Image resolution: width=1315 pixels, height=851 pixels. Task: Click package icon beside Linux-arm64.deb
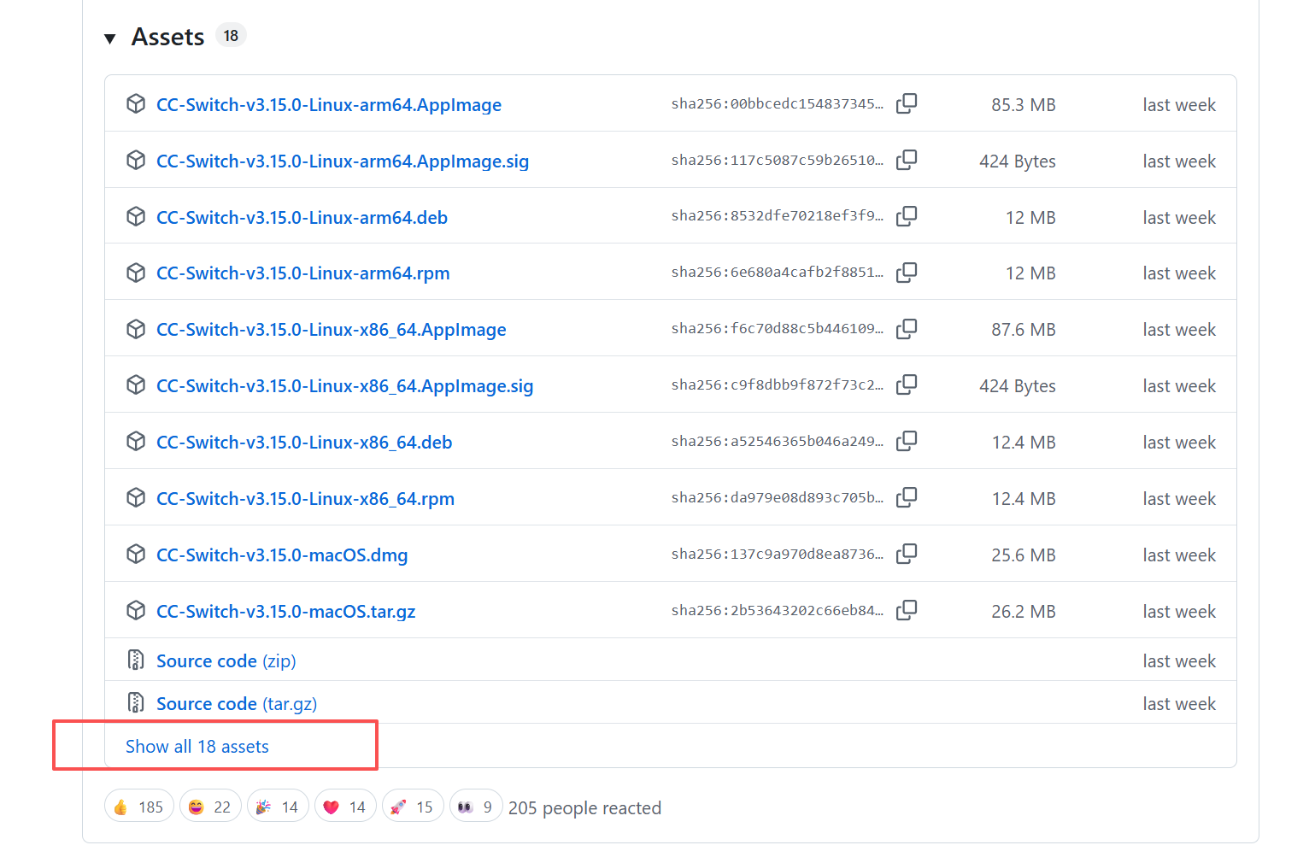tap(136, 217)
